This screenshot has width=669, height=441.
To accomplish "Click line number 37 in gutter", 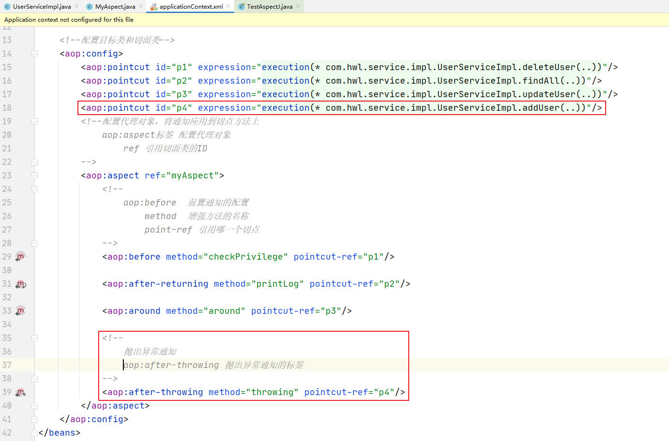I will (7, 365).
